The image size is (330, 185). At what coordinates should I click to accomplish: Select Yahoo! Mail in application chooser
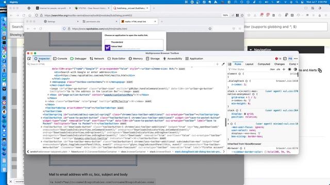pos(134,47)
